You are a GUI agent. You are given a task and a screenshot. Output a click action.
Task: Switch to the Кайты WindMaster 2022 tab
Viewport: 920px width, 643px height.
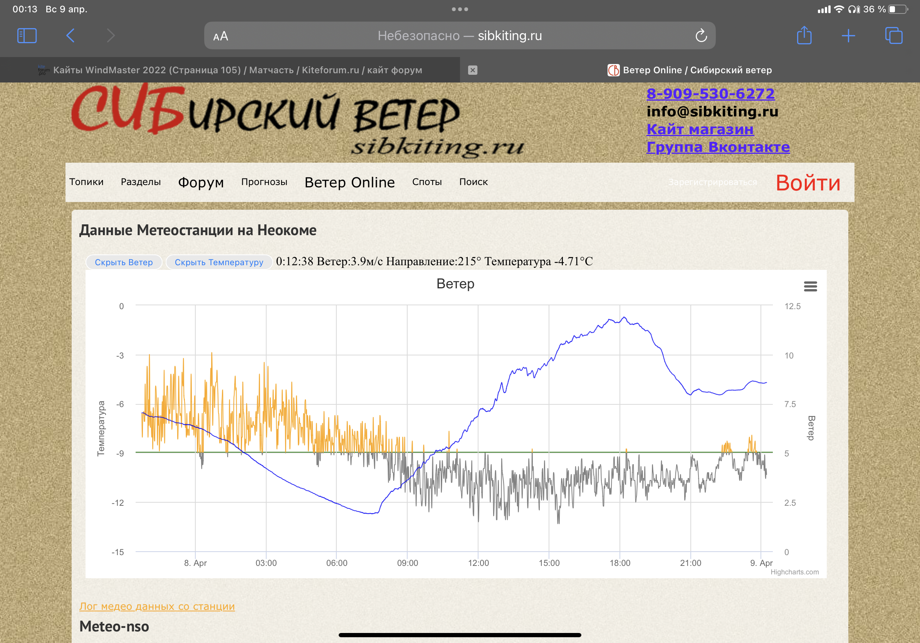237,70
